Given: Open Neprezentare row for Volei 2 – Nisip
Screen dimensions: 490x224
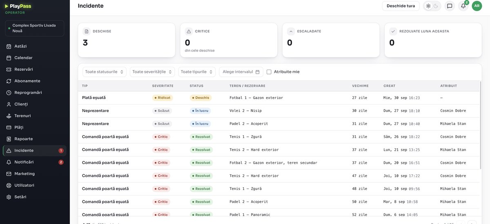Looking at the screenshot, I should pyautogui.click(x=279, y=111).
